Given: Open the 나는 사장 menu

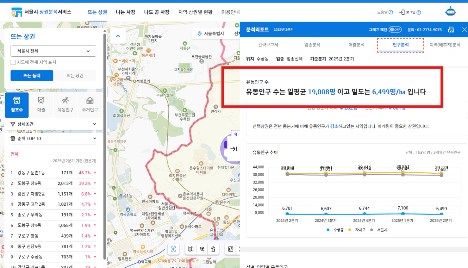Looking at the screenshot, I should tap(126, 12).
